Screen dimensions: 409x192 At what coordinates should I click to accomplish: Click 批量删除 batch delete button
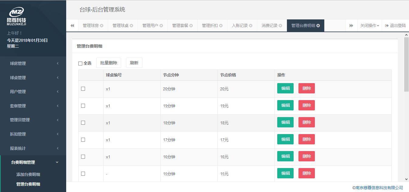point(109,63)
